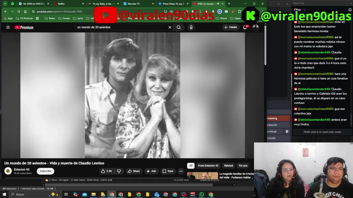Open YouTube notifications bell

245,27
